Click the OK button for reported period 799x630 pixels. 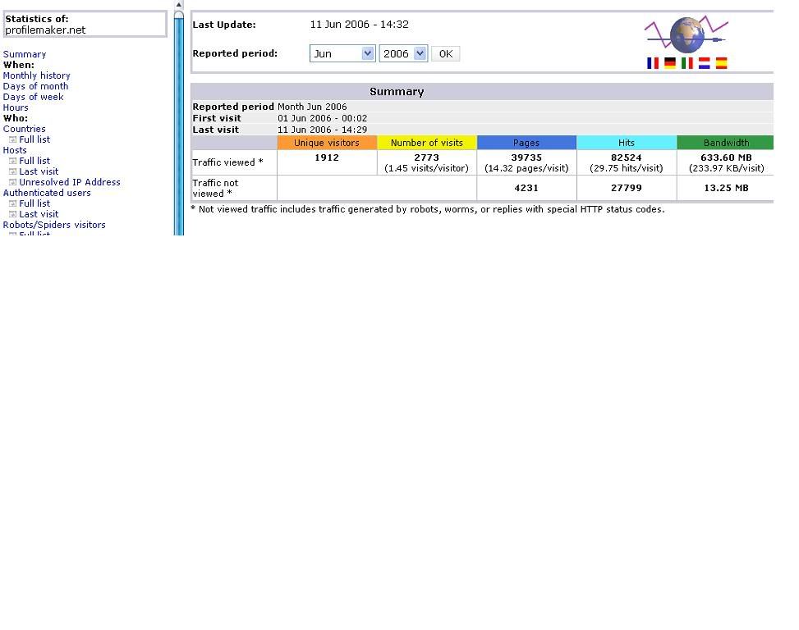tap(446, 53)
